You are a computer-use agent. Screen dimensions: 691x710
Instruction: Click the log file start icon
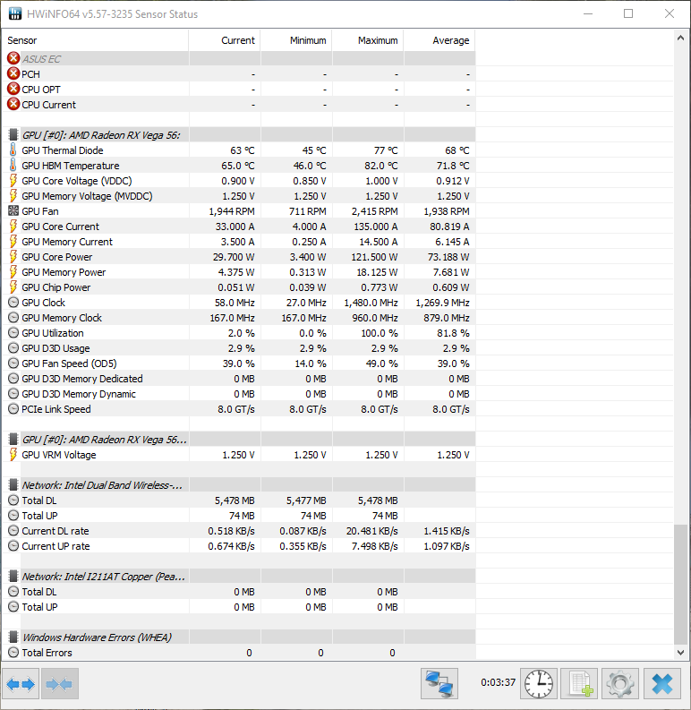[579, 684]
